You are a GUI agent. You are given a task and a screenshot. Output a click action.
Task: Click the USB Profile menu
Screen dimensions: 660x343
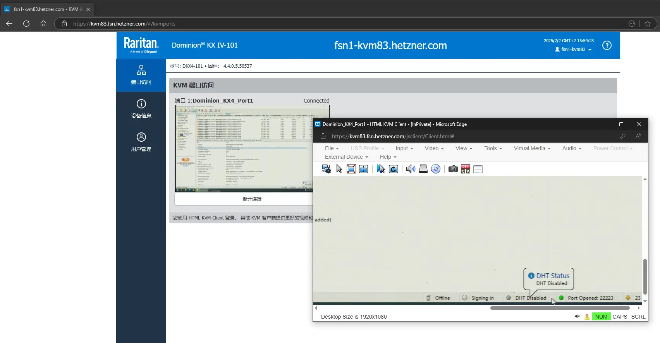367,148
